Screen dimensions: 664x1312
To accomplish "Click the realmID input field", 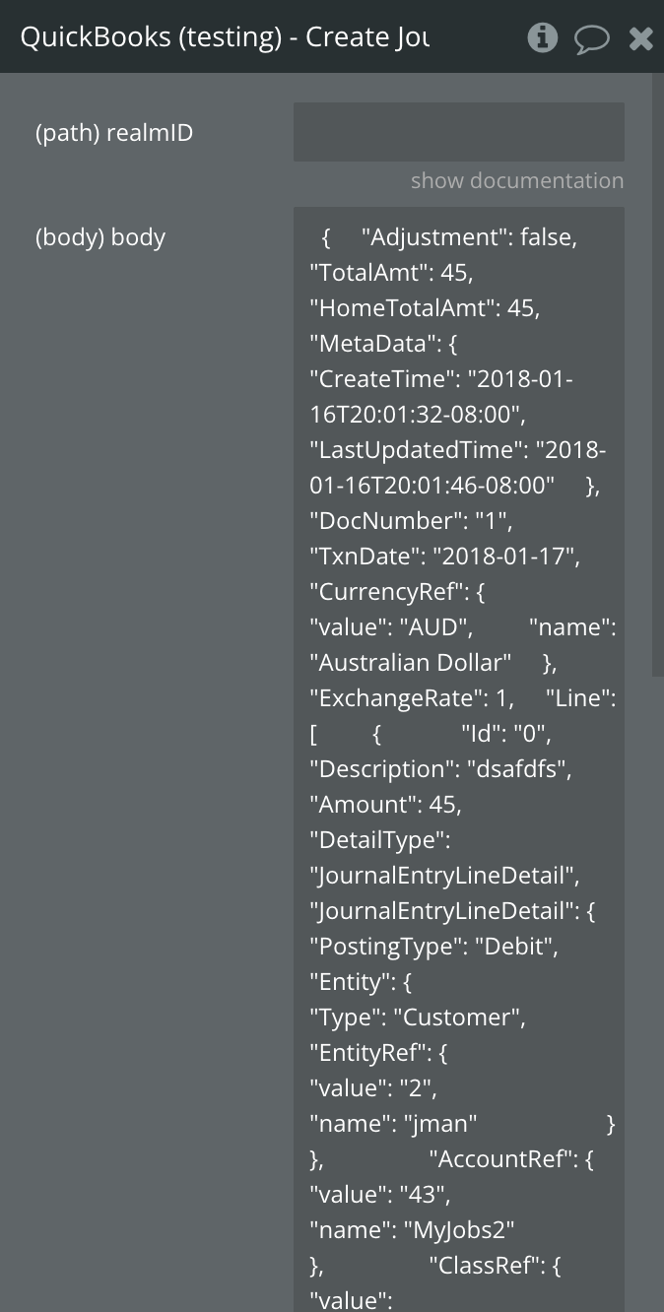I will (458, 132).
